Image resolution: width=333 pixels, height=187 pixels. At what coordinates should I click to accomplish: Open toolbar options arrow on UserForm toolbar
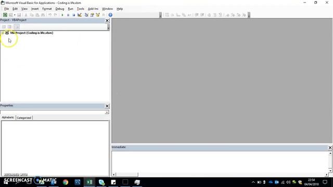coord(249,15)
